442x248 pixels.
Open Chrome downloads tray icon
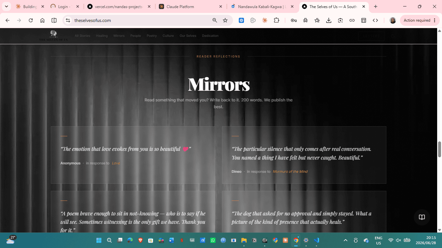coord(329,20)
